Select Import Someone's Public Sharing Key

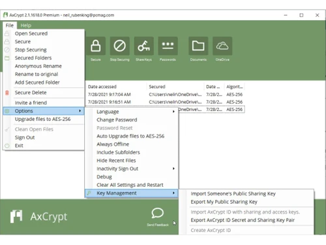[246, 193]
